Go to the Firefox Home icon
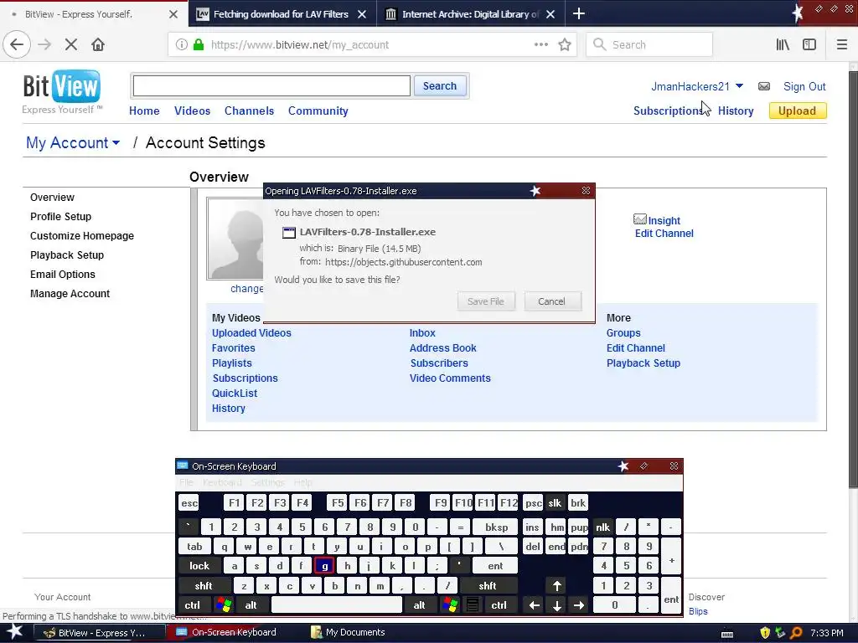This screenshot has width=858, height=643. coord(98,44)
